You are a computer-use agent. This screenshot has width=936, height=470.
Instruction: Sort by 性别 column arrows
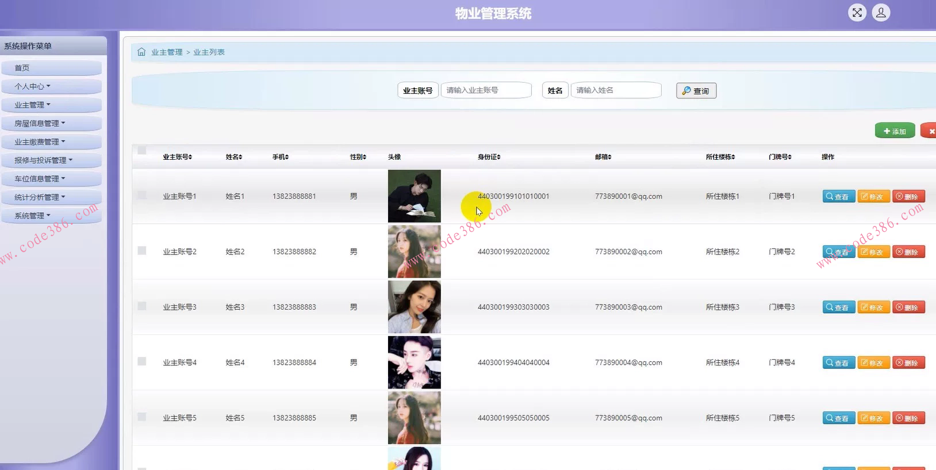click(x=365, y=157)
